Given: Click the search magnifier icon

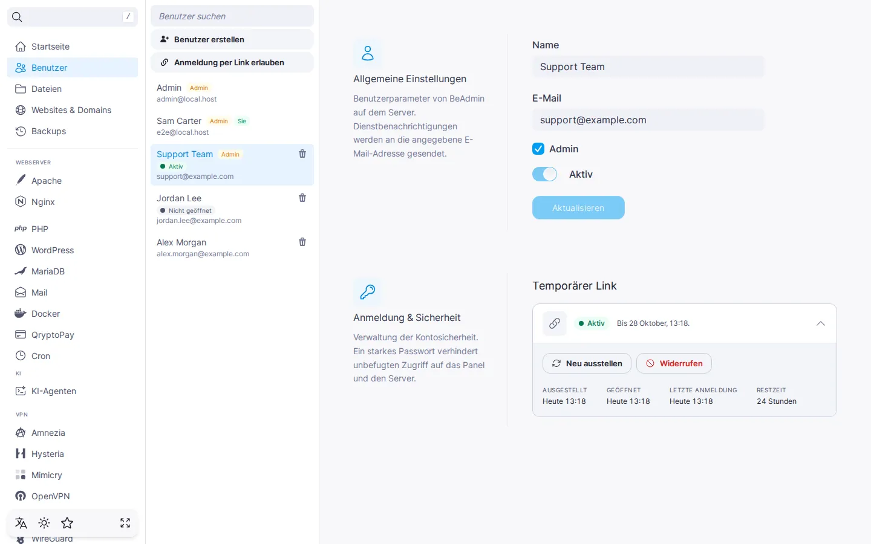Looking at the screenshot, I should [x=17, y=17].
